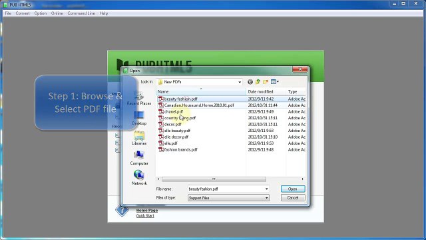Open the View menu icon in dialog toolbar

click(x=275, y=81)
